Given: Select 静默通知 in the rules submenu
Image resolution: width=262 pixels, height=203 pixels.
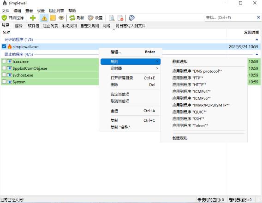Looking at the screenshot, I should coord(204,62).
